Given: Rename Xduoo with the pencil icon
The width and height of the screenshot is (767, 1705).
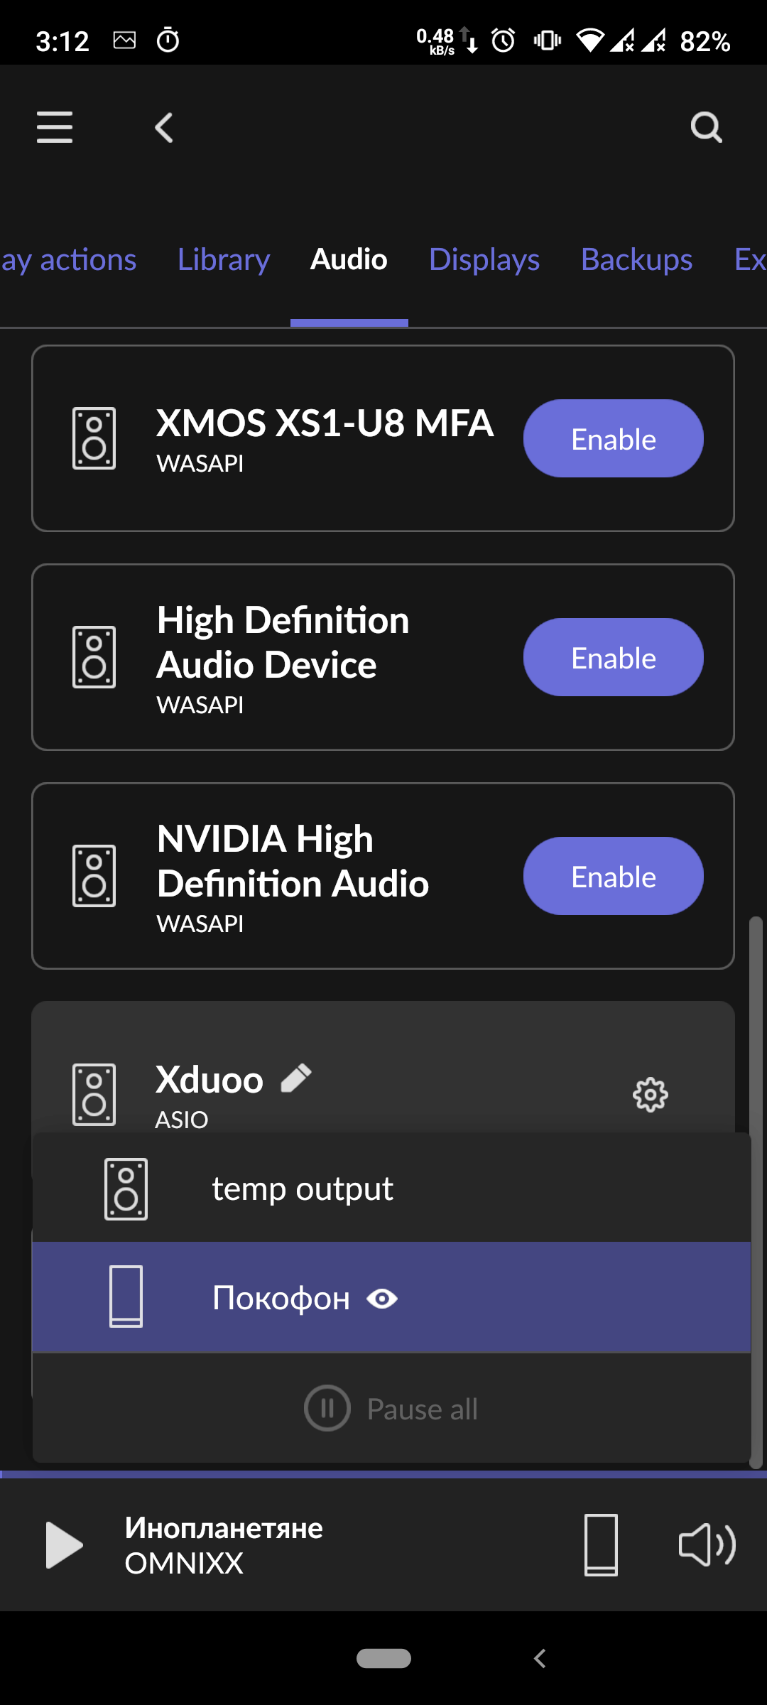Looking at the screenshot, I should 296,1078.
